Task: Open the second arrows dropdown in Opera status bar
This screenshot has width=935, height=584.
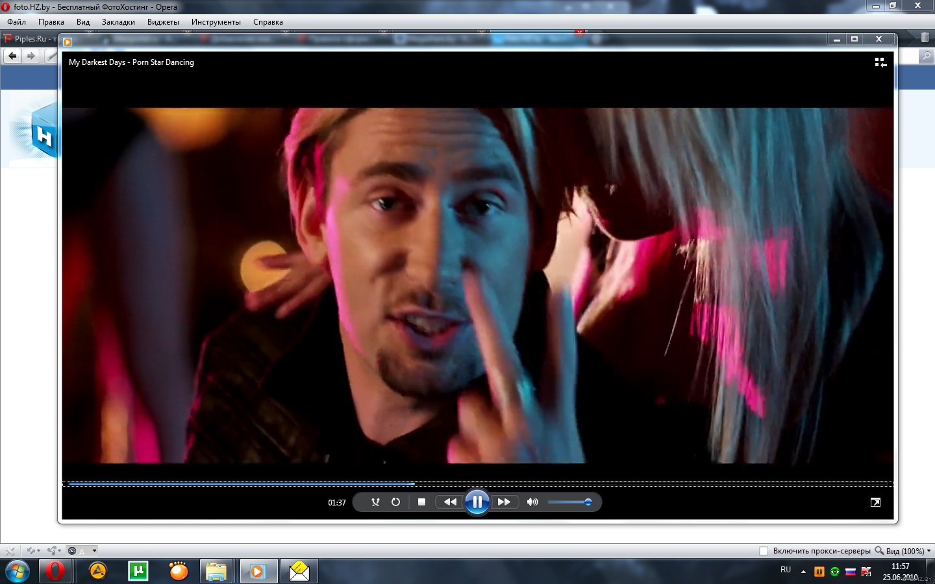Action: (x=55, y=551)
